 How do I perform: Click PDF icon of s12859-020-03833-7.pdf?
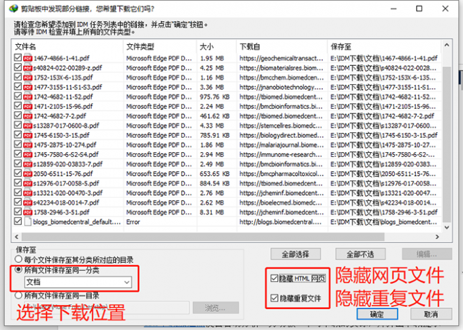(28, 164)
